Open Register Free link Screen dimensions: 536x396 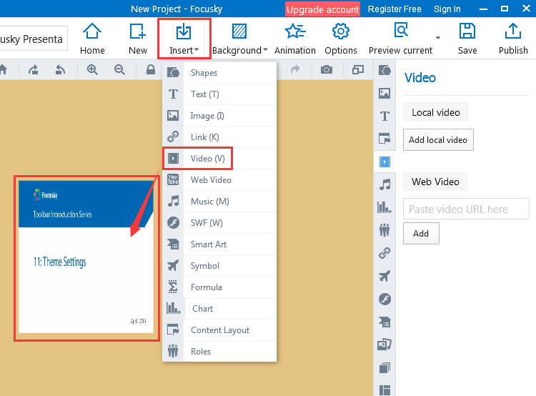394,9
